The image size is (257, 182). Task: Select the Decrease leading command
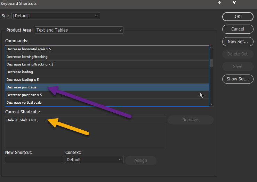click(x=107, y=72)
